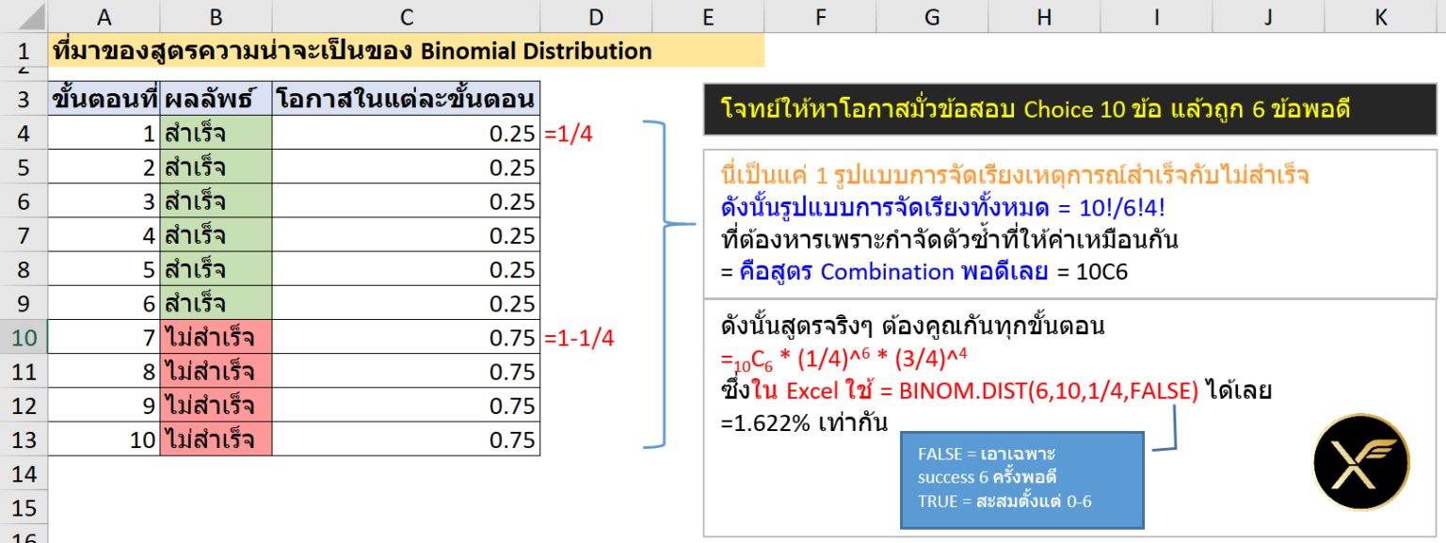Click the circular gold XF logo image
The image size is (1446, 543).
coord(1360,462)
